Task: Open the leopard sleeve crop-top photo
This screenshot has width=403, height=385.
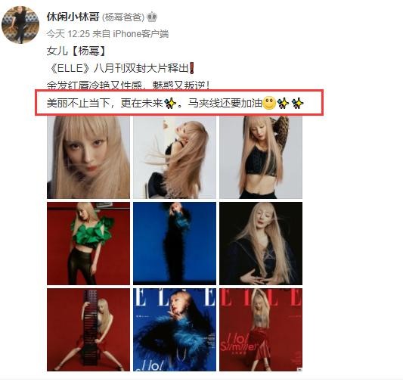Action: (261, 157)
